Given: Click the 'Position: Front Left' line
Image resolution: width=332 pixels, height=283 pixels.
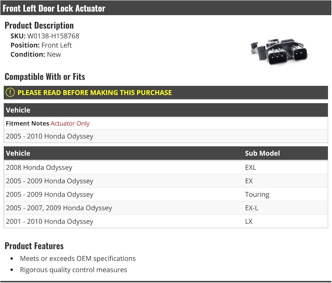Looking at the screenshot, I should [x=41, y=45].
